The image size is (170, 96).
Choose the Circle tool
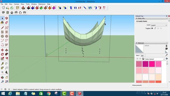point(2,36)
